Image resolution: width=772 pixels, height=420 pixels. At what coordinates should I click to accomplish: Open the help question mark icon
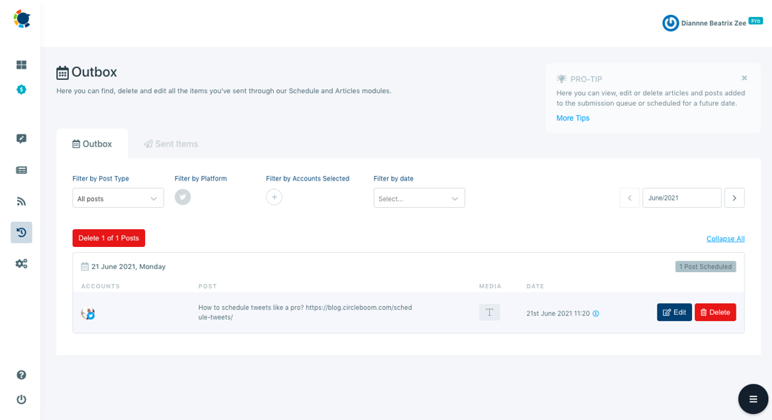(x=21, y=375)
